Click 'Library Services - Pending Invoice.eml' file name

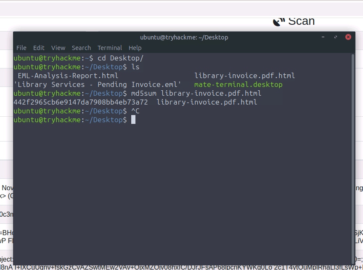click(x=97, y=84)
